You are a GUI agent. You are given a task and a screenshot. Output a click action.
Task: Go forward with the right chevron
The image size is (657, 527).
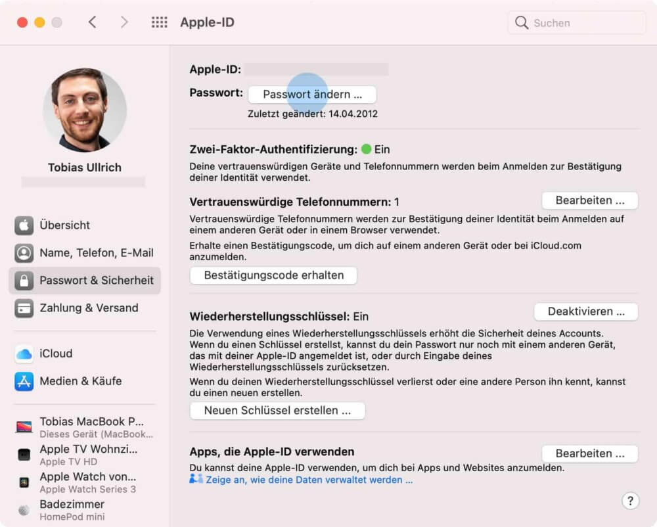124,22
